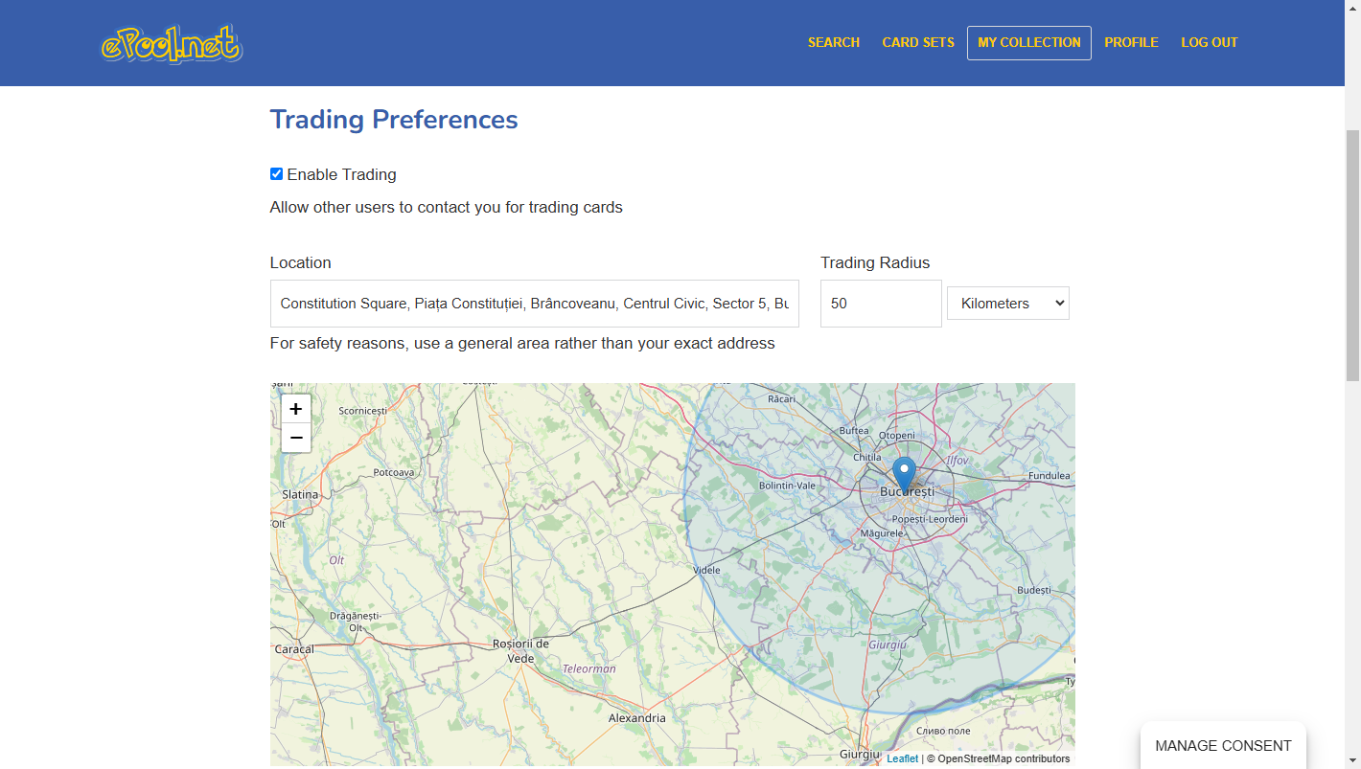
Task: Click the Alexandria label on the map
Action: click(x=636, y=717)
